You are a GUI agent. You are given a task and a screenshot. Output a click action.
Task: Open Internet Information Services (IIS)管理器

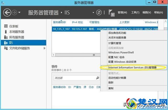pyautogui.click(x=134, y=67)
